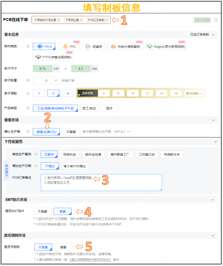The image size is (223, 266).
Task: Open PCB工艺参数 tab
Action: (98, 20)
